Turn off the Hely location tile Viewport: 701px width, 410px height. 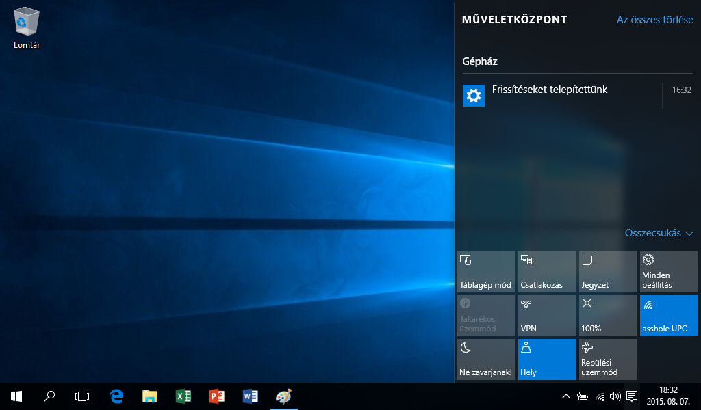[547, 359]
